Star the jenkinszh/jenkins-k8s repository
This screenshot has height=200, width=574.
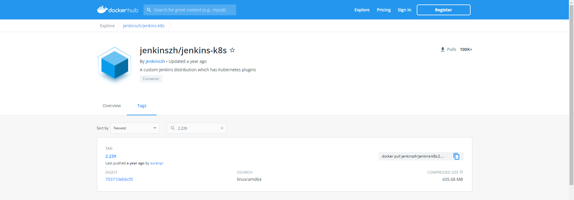(x=232, y=50)
